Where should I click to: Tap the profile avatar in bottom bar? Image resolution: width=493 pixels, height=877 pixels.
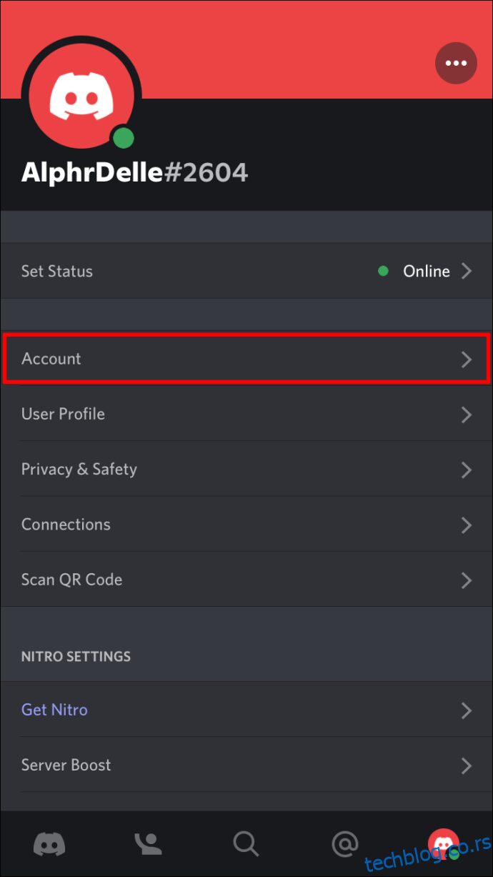[443, 844]
